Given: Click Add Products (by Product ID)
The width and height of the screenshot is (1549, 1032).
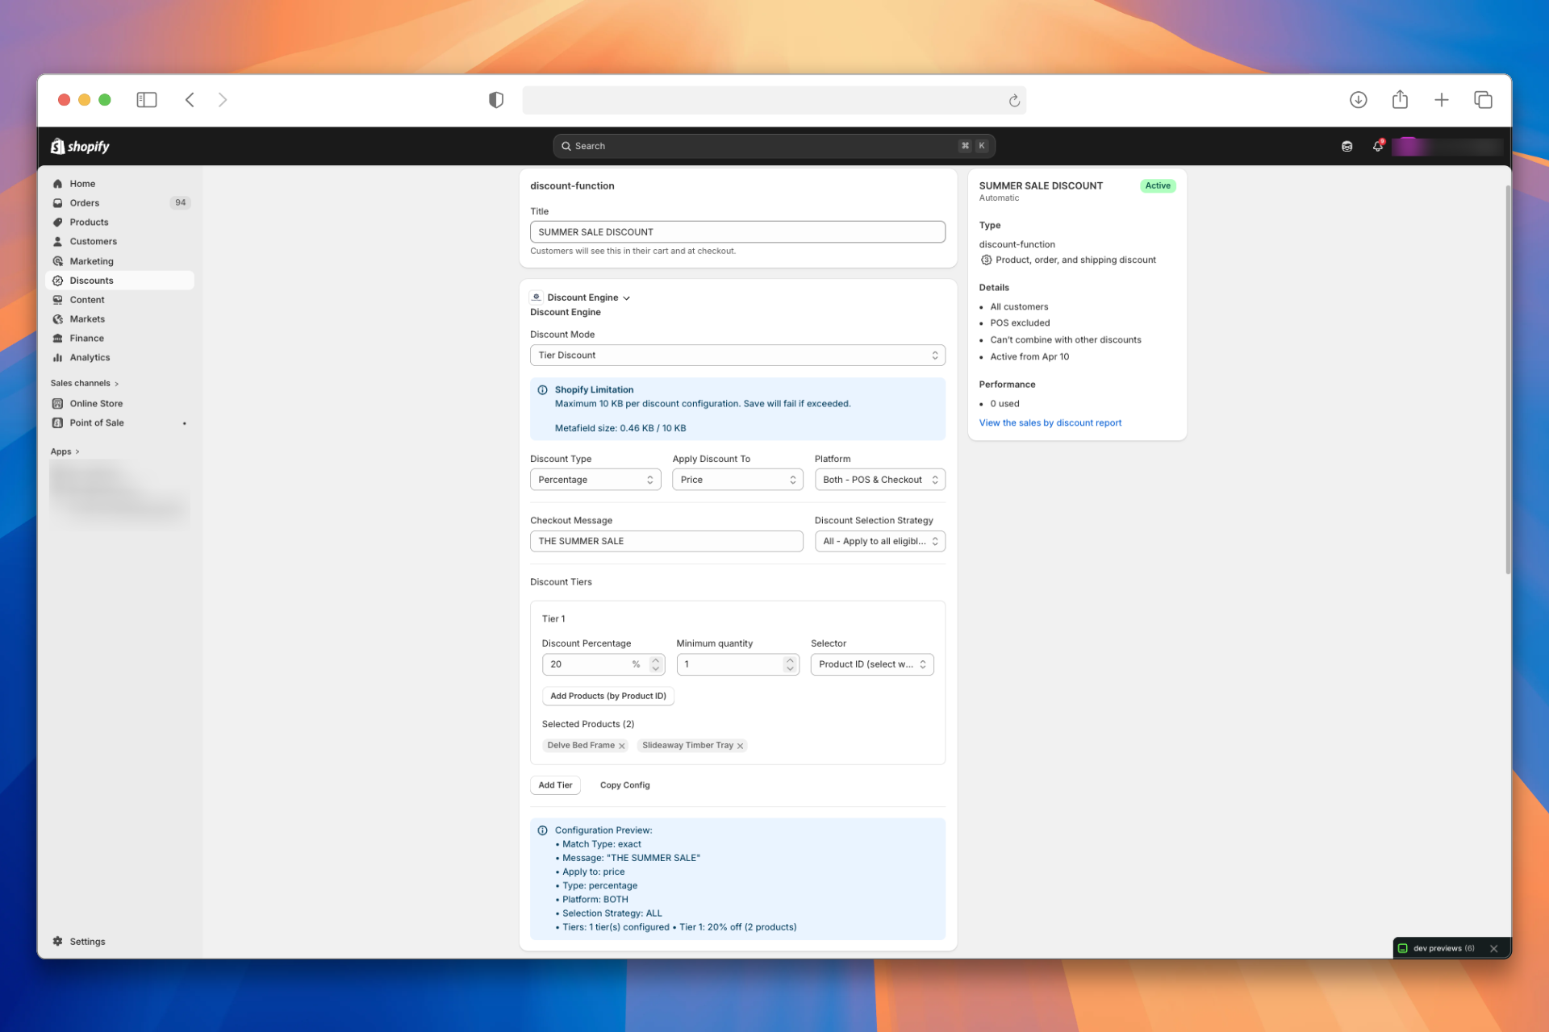Looking at the screenshot, I should tap(607, 695).
